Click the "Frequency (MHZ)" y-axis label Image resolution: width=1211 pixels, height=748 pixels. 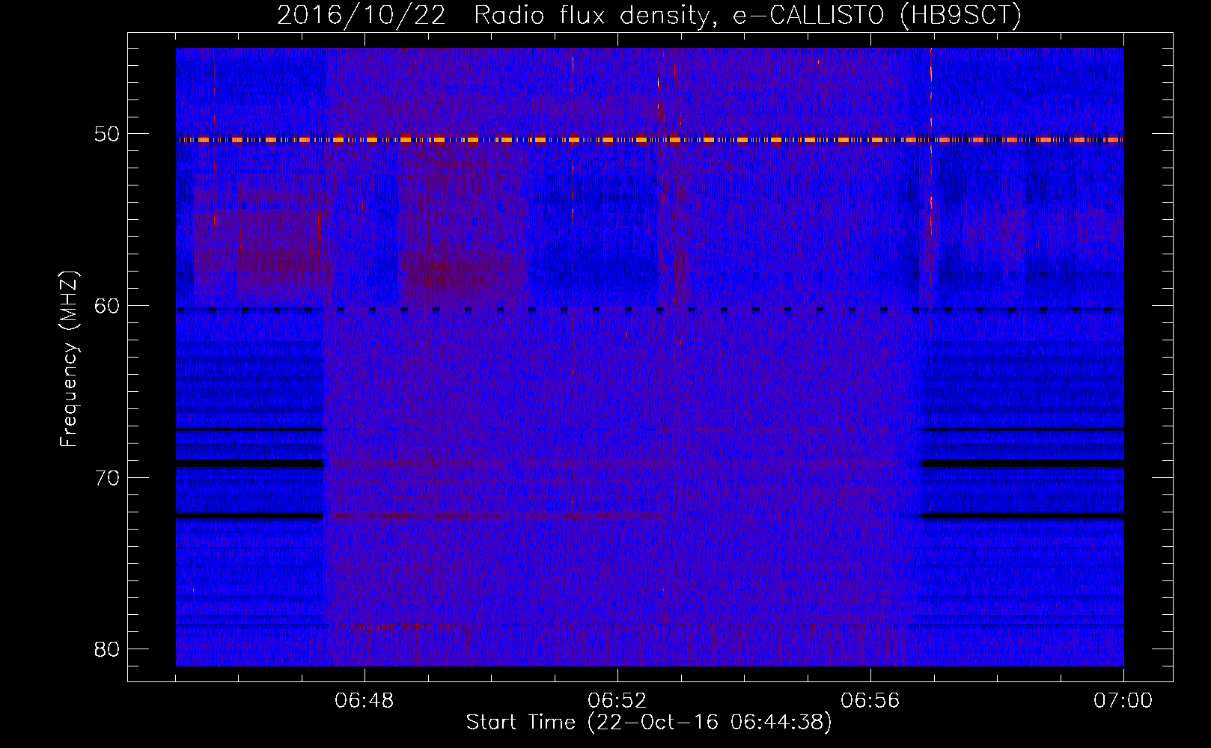(x=69, y=359)
